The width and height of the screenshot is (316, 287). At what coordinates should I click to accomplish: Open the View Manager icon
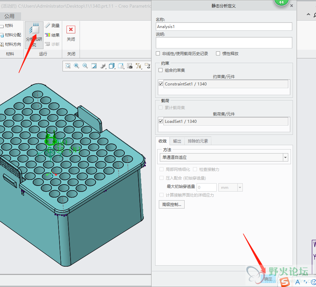[121, 66]
